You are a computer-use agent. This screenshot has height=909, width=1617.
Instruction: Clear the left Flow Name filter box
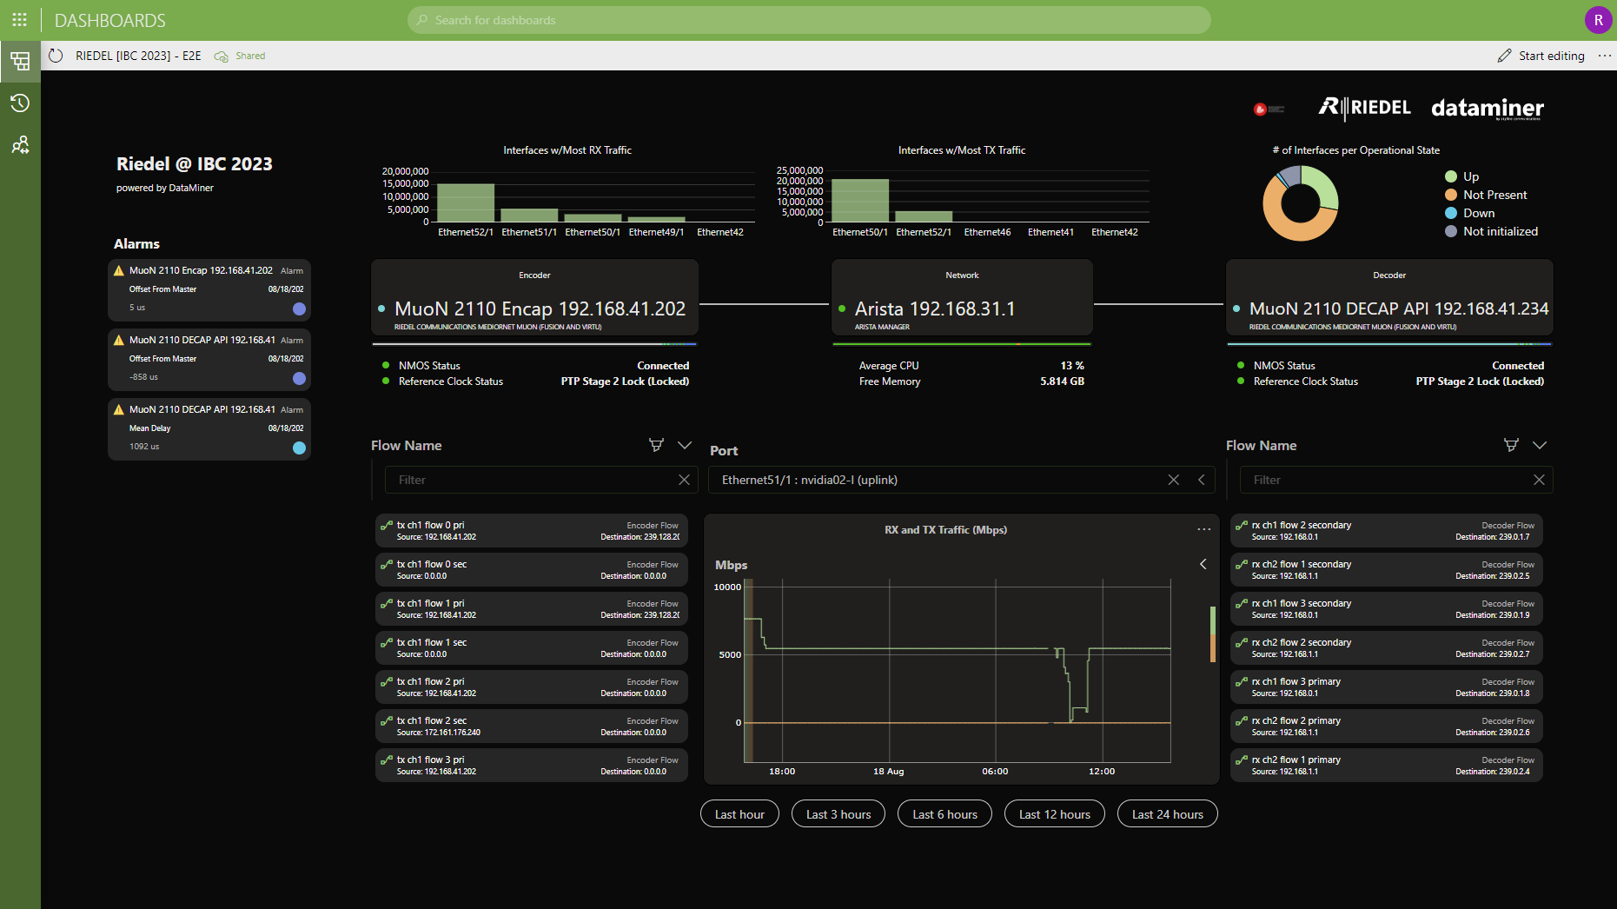point(684,480)
